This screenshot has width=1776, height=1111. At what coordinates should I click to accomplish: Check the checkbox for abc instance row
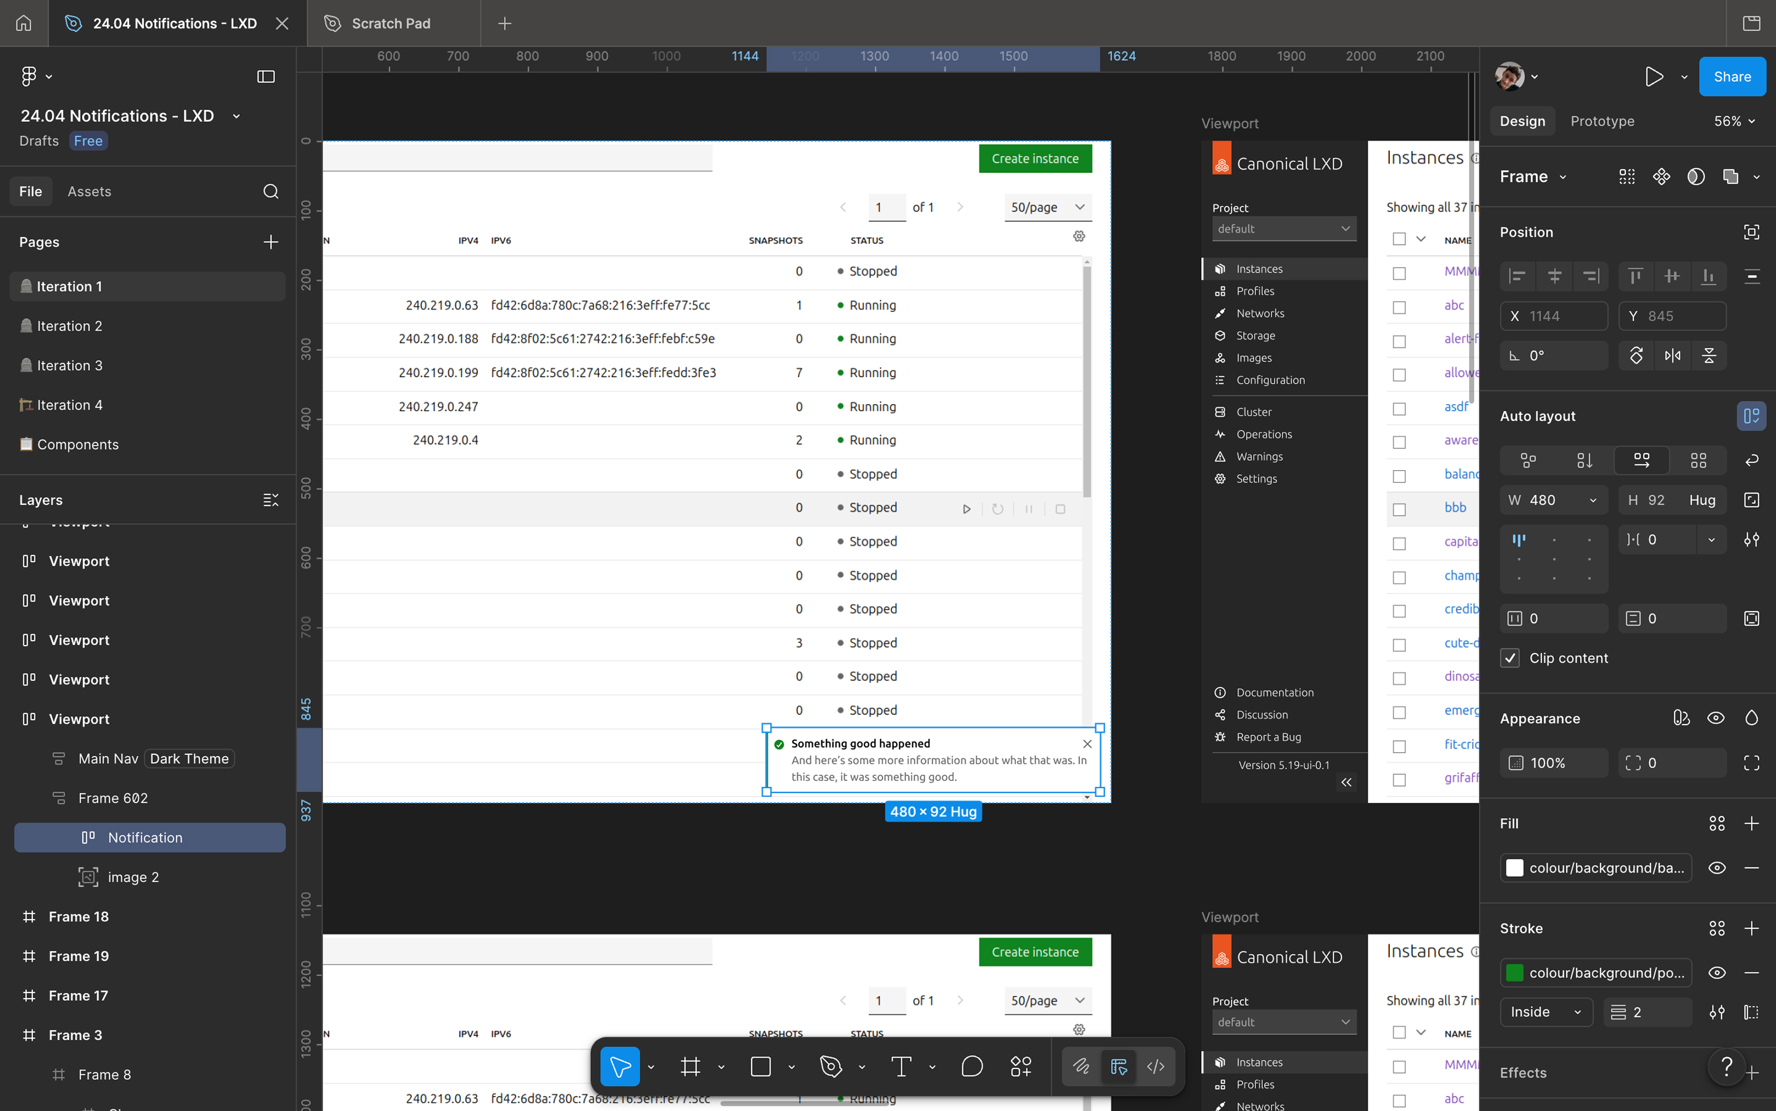click(x=1399, y=308)
